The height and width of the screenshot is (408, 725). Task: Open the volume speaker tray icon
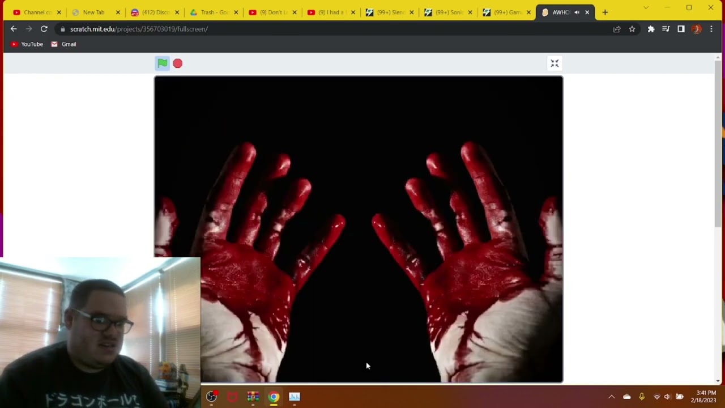point(667,397)
